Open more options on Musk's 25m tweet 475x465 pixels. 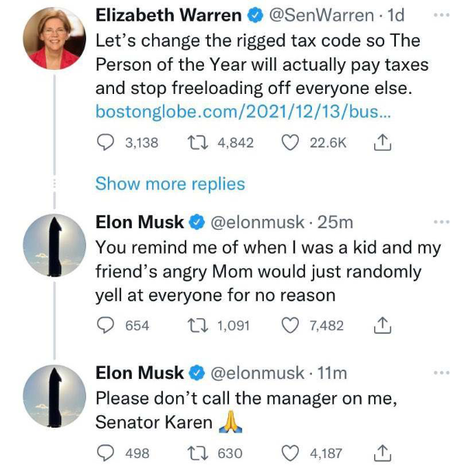(x=442, y=222)
